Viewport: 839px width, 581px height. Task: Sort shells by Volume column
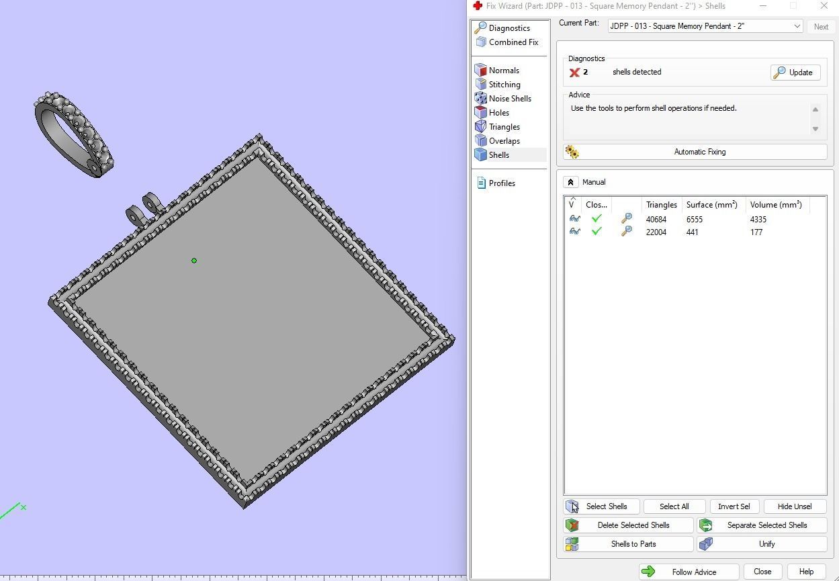tap(776, 205)
